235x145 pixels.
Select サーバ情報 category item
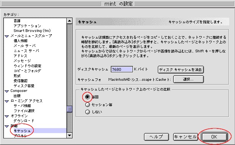point(22,106)
